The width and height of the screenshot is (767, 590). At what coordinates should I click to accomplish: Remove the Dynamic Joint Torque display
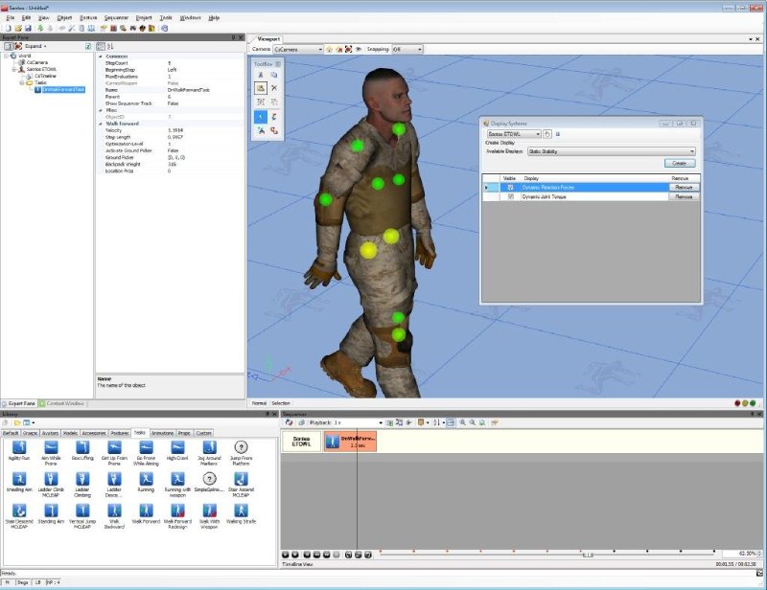pos(683,196)
